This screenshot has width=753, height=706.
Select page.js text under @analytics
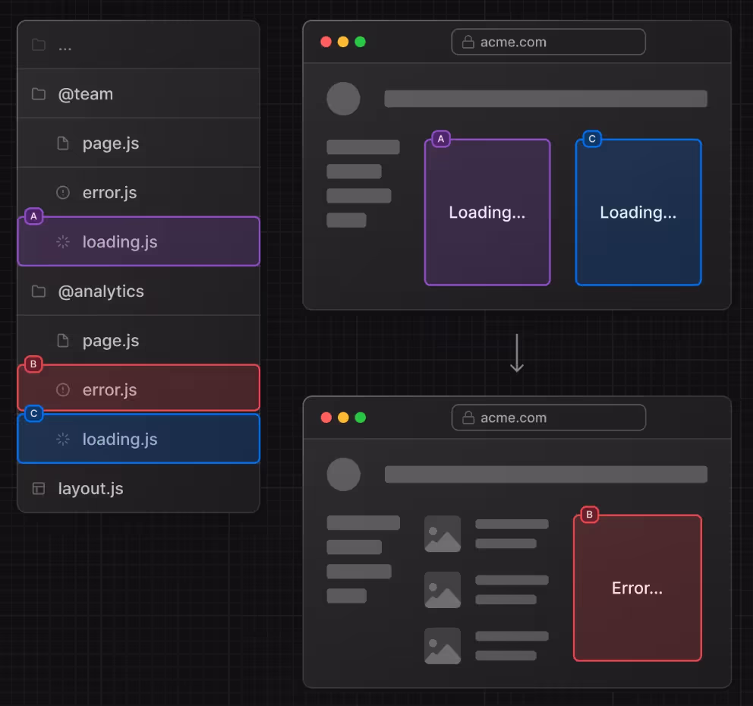pos(111,341)
